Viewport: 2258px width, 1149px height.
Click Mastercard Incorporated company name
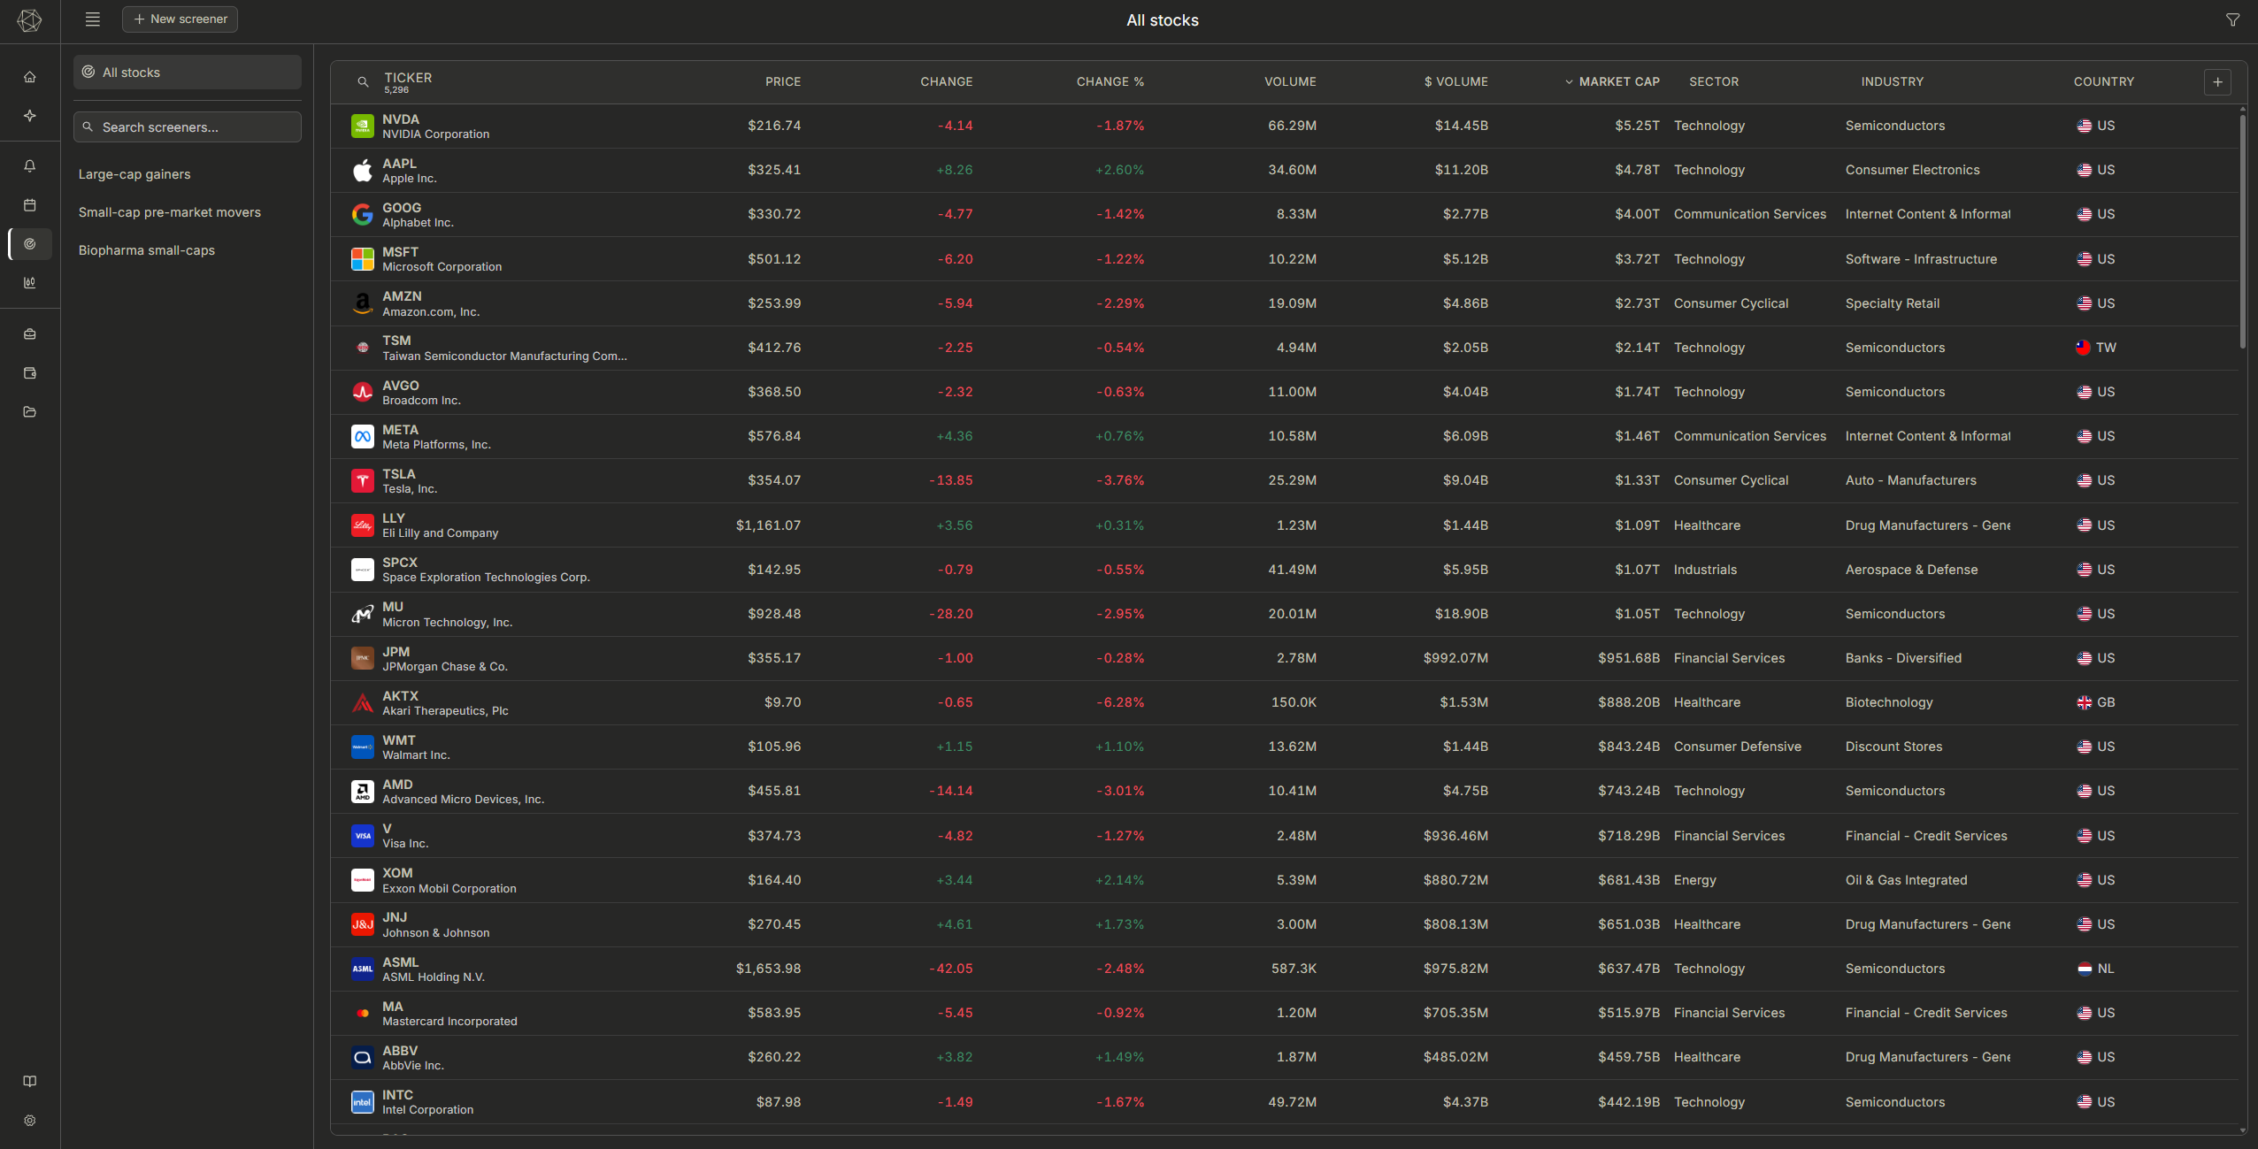pos(449,1022)
